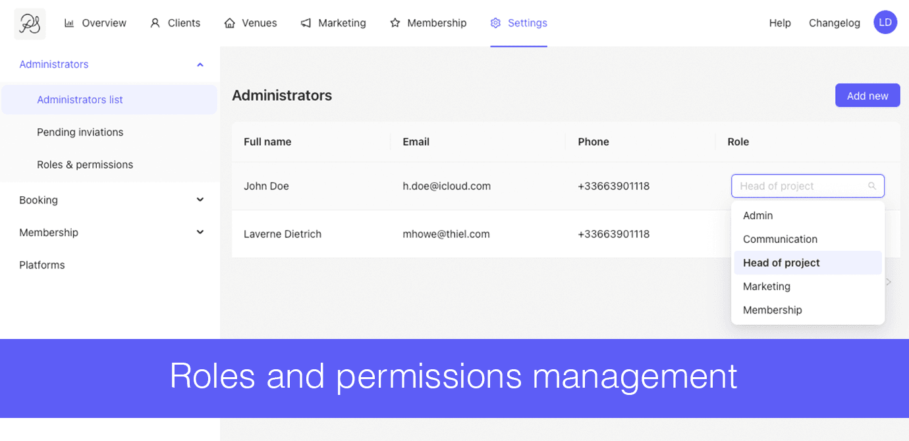Click the h.doe@icloud.com email cell
The width and height of the screenshot is (909, 441).
(x=447, y=186)
